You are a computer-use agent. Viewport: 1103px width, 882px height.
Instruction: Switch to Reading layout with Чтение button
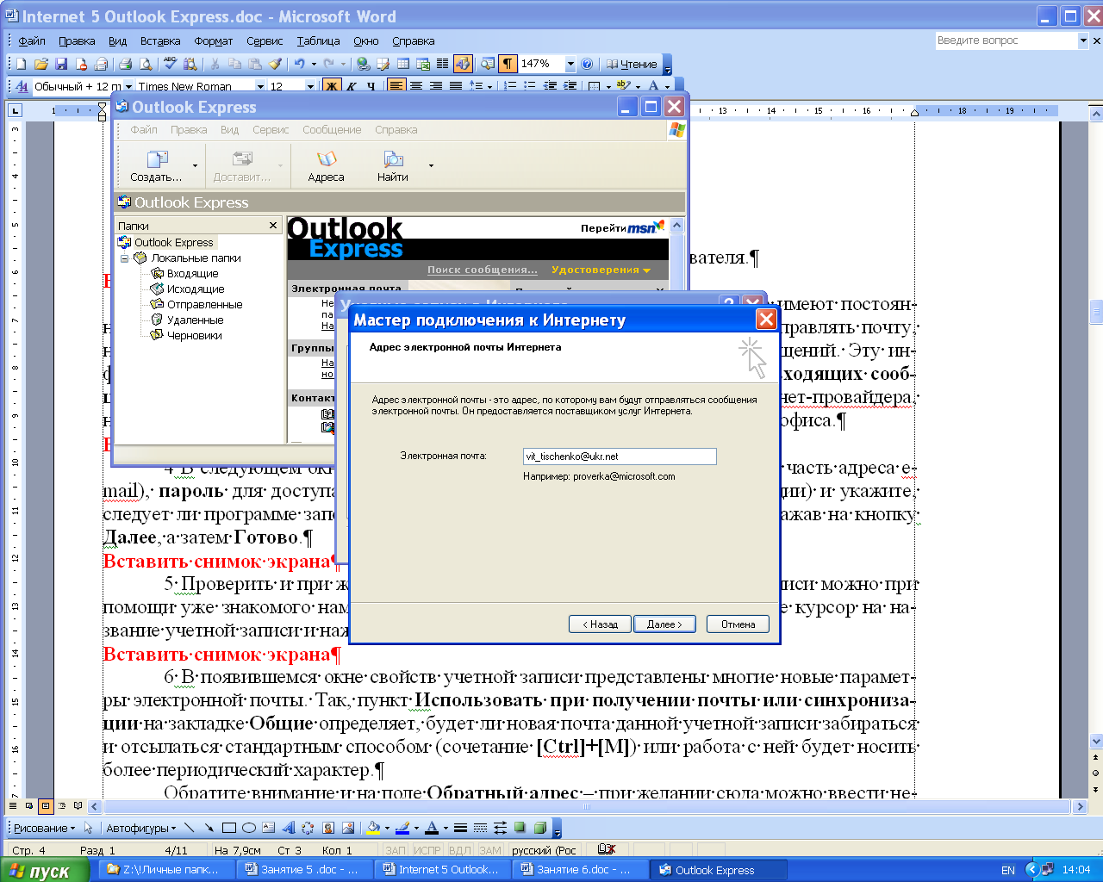tap(632, 64)
